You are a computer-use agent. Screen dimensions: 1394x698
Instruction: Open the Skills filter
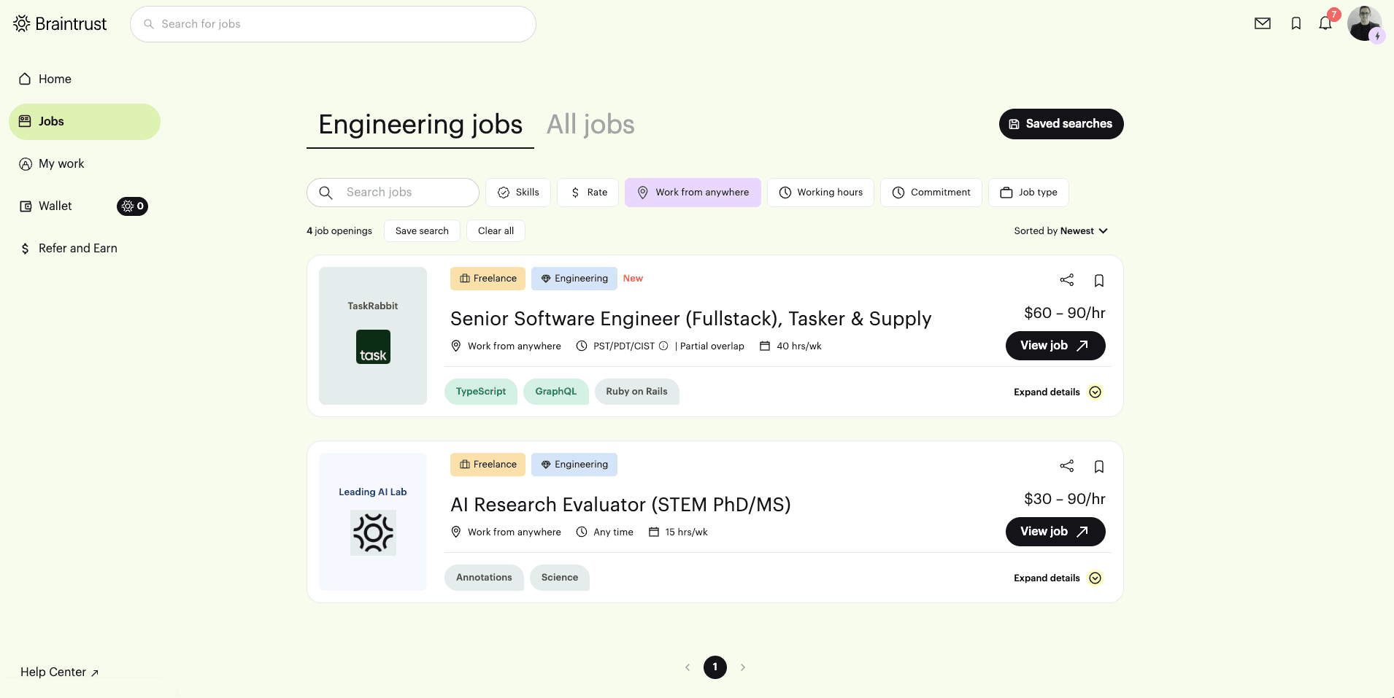[518, 193]
